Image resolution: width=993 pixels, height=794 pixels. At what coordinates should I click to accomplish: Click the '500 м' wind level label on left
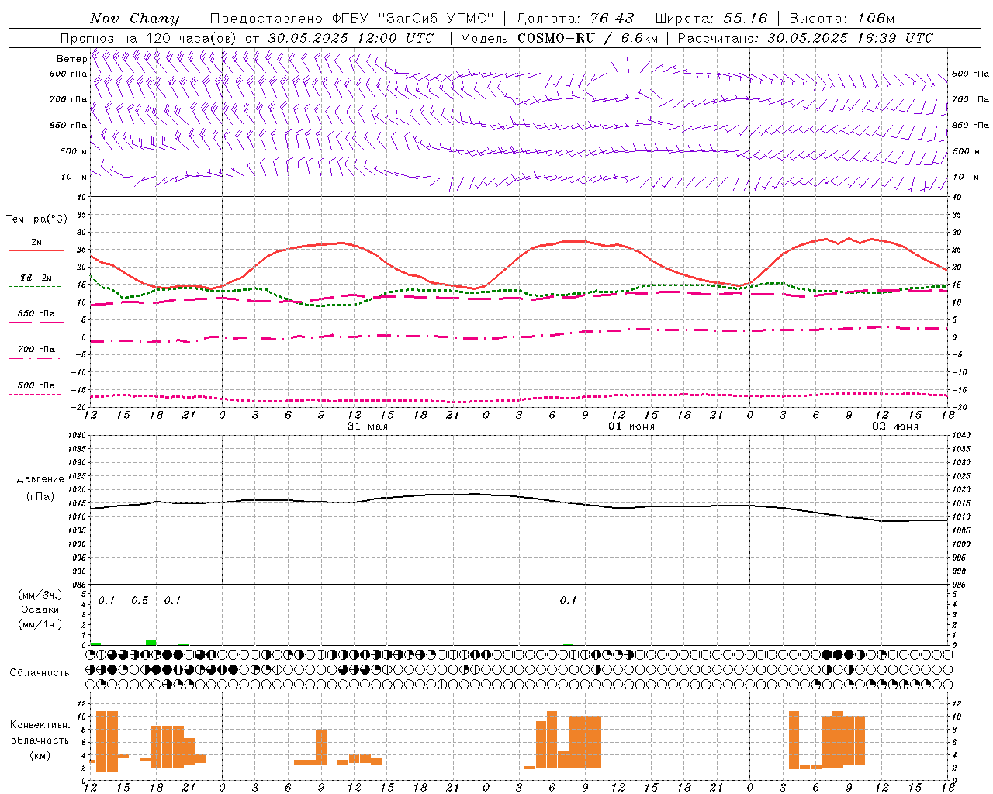[74, 151]
